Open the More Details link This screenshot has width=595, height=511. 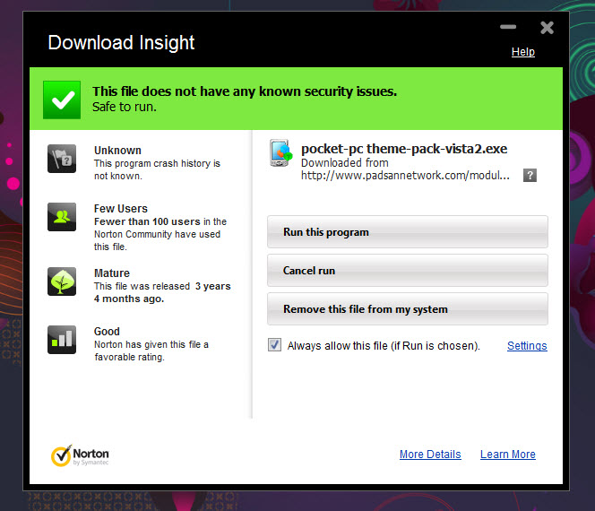[430, 455]
